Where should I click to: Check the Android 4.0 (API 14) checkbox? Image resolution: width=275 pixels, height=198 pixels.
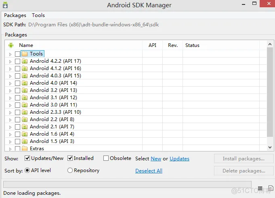(17, 83)
